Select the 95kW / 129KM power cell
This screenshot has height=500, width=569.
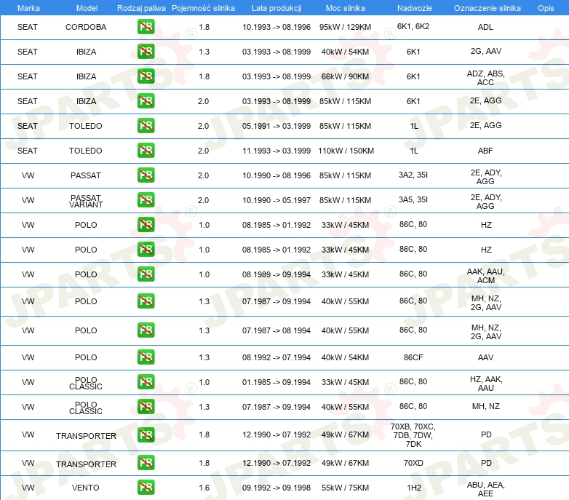pyautogui.click(x=345, y=27)
